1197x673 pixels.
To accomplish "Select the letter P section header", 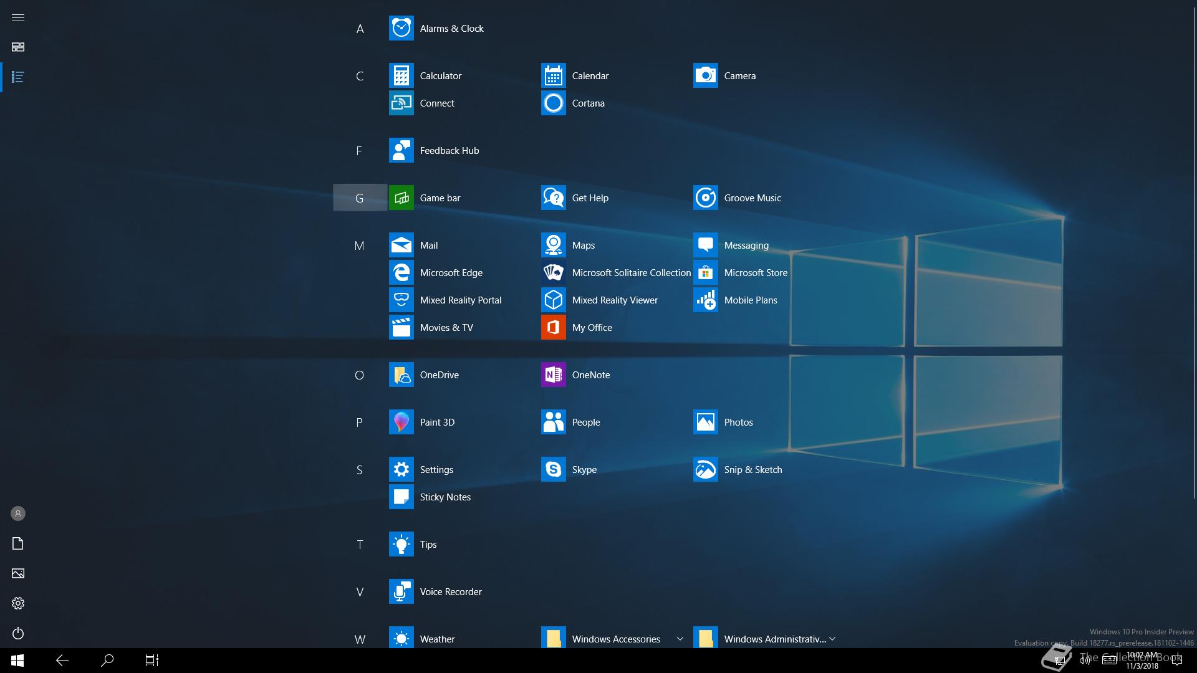I will [360, 422].
